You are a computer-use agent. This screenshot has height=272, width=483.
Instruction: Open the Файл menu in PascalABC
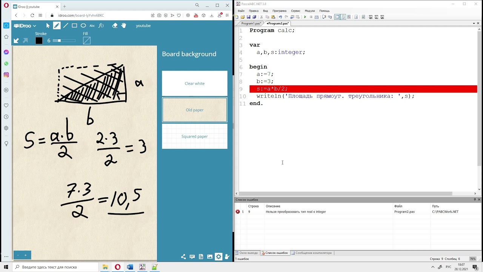pos(241,11)
